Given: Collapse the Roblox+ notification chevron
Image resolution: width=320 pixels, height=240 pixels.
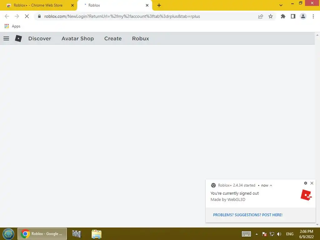Looking at the screenshot, I should tap(271, 186).
